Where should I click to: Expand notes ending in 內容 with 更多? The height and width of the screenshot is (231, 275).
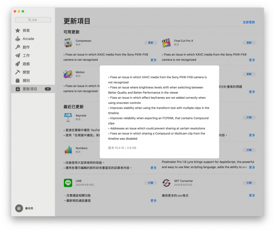click(x=252, y=135)
